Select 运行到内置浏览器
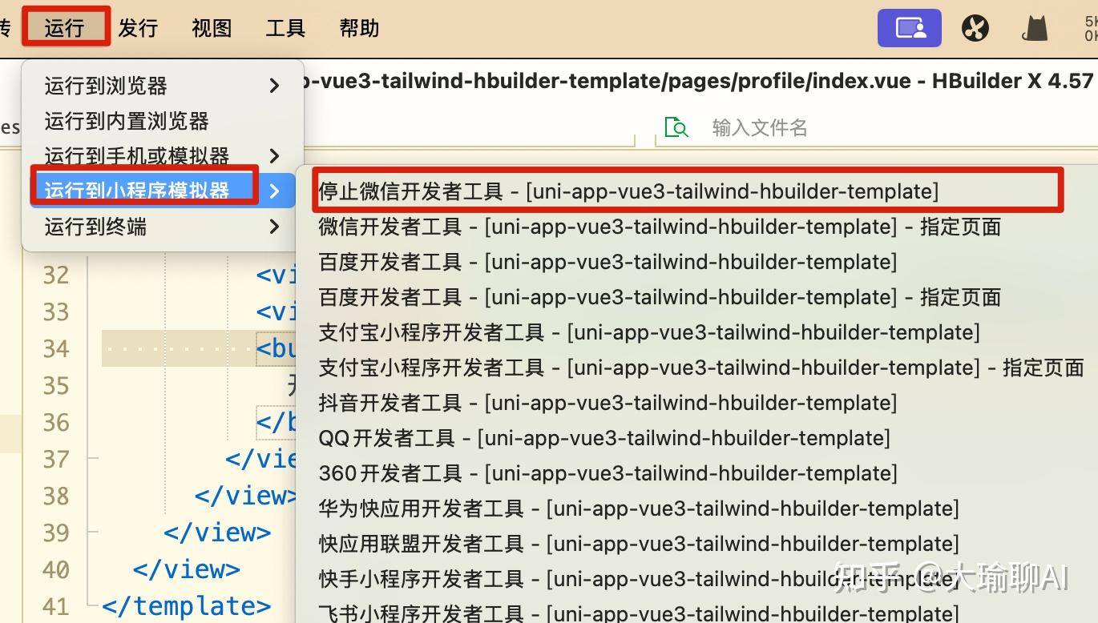Image resolution: width=1098 pixels, height=623 pixels. point(163,121)
